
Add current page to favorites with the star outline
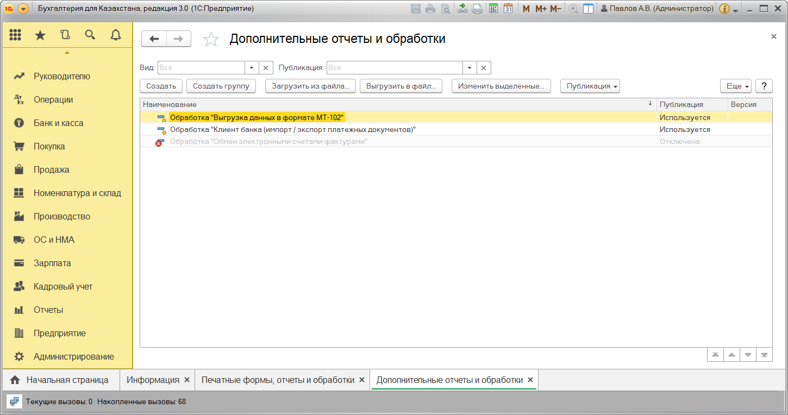coord(211,39)
